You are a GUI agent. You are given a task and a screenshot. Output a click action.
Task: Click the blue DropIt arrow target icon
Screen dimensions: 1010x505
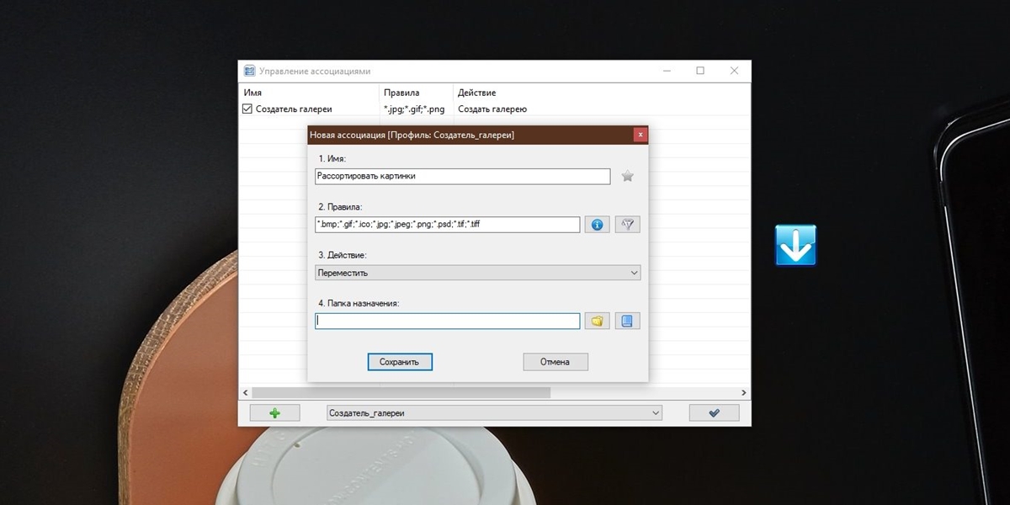(795, 245)
